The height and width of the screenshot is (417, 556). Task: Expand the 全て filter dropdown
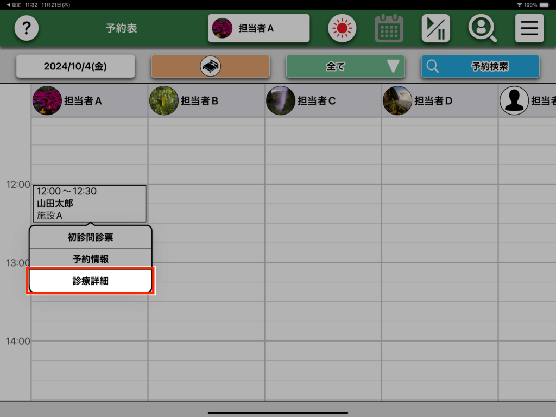345,66
